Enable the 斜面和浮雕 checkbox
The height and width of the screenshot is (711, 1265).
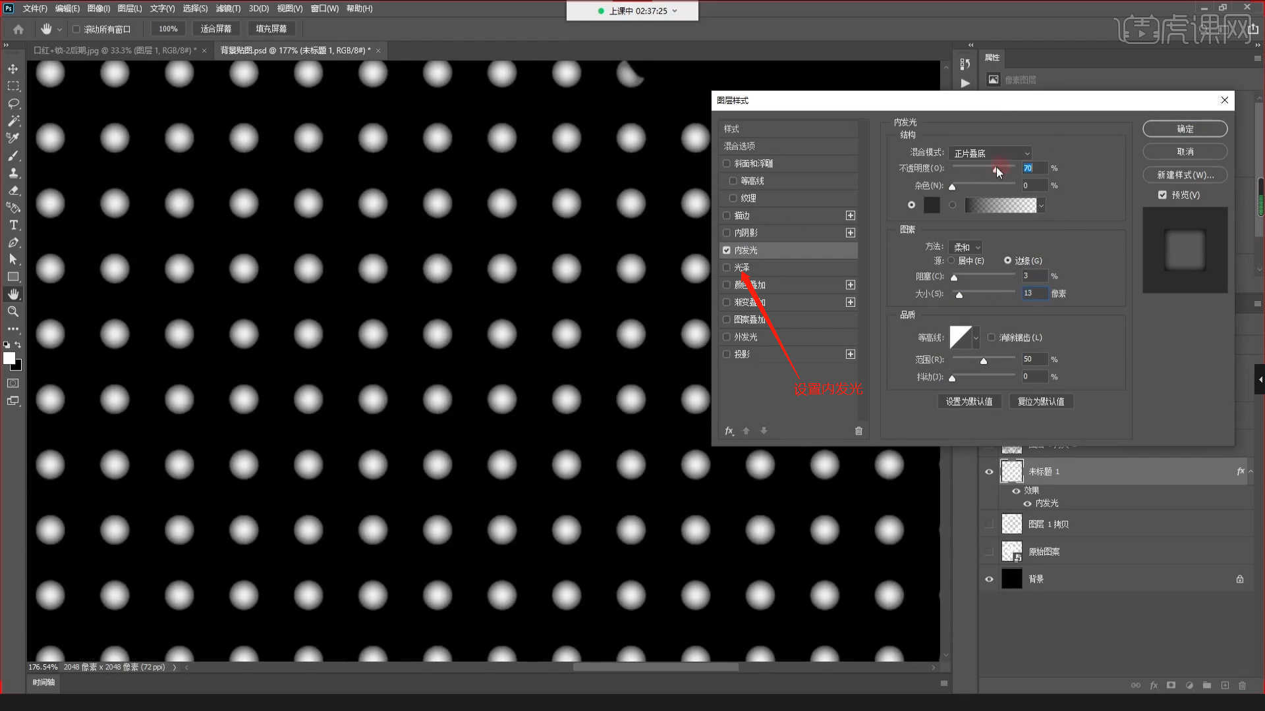tap(727, 163)
